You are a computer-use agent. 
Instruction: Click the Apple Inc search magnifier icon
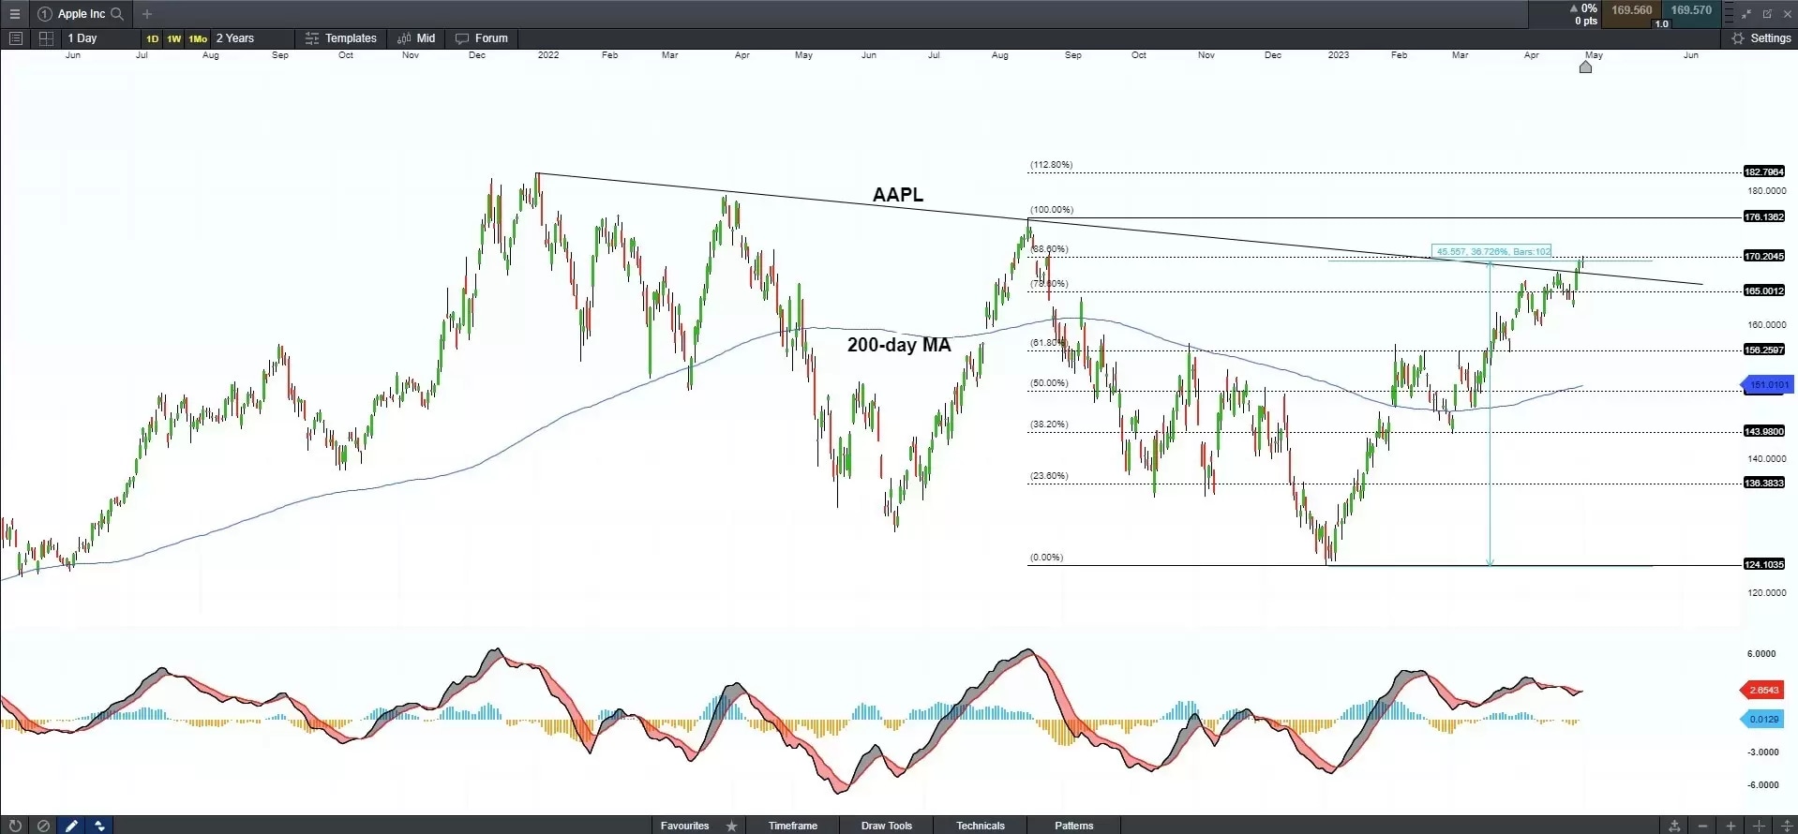pyautogui.click(x=117, y=14)
